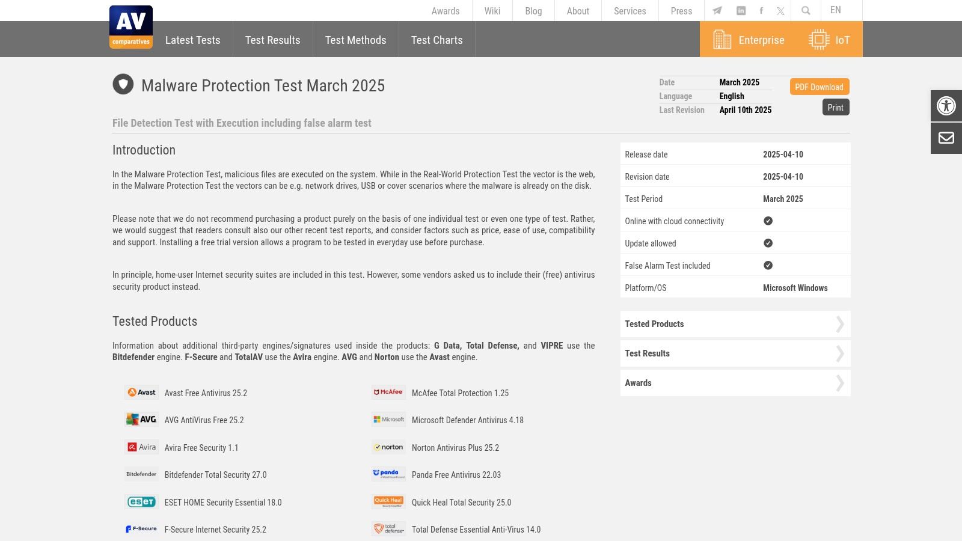Select F-Secure Internet Security 25.2
The image size is (962, 541).
click(215, 530)
